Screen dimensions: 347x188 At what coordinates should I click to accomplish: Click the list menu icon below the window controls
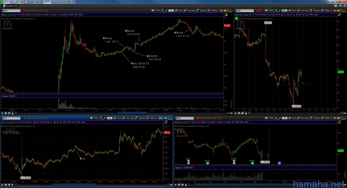tap(344, 6)
